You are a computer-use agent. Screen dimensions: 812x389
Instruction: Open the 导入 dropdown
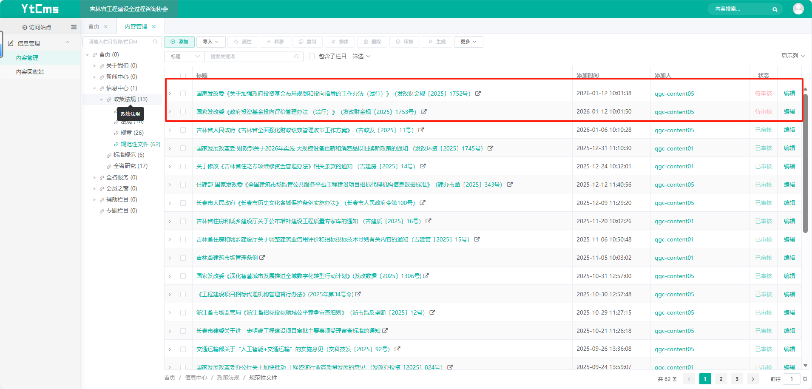click(210, 42)
